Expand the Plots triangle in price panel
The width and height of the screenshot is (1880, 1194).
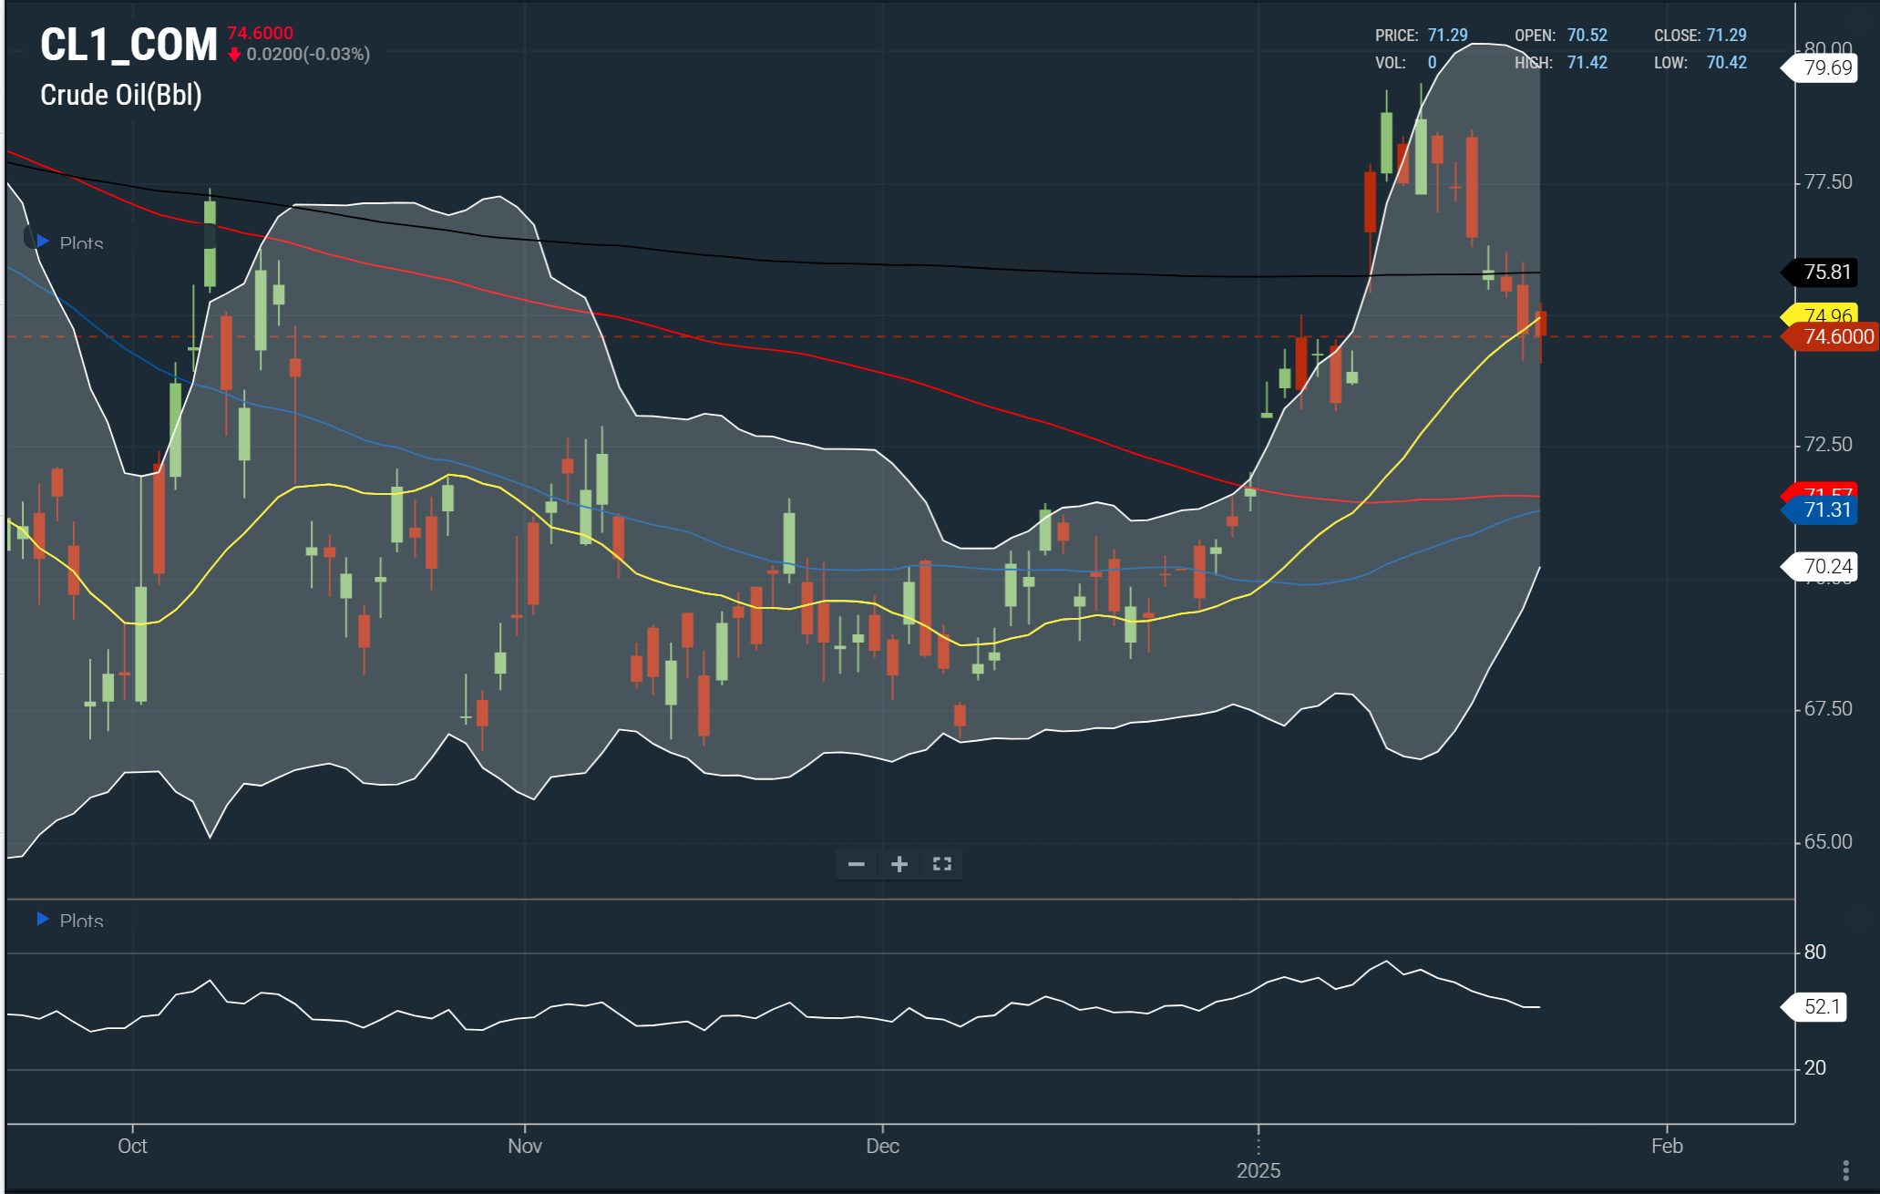[x=42, y=242]
